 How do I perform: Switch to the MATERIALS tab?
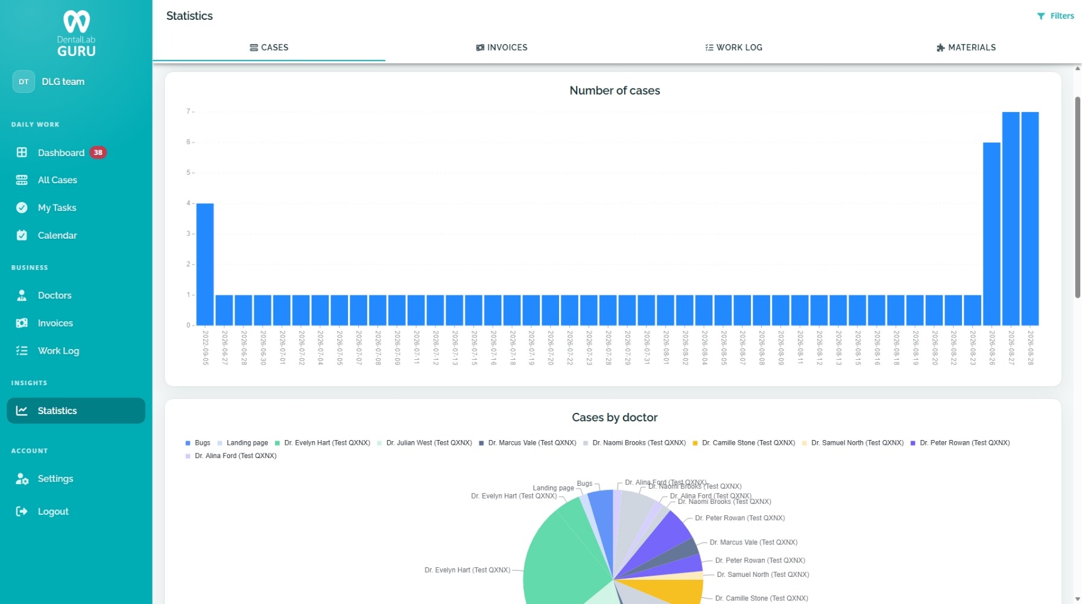point(966,48)
